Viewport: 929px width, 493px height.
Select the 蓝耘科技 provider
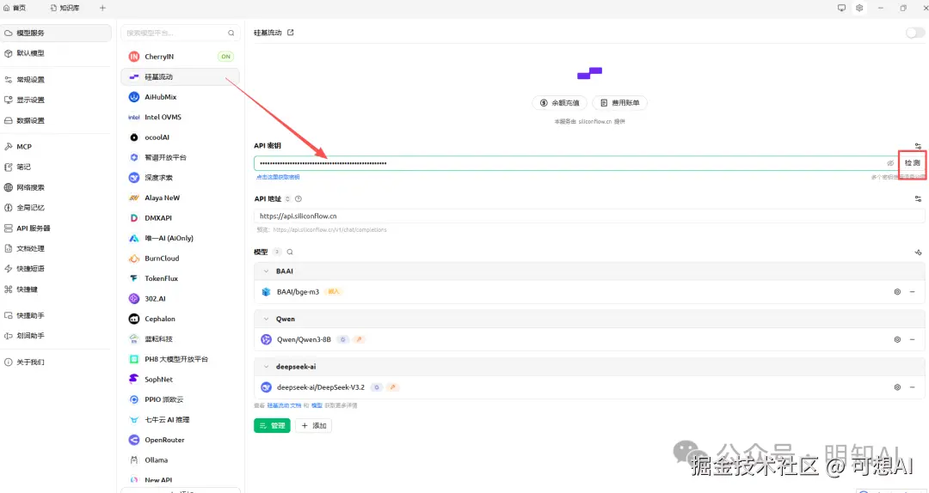180,339
